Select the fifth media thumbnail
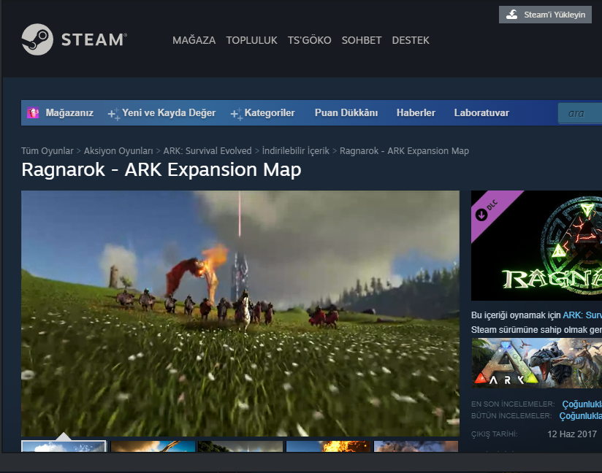Viewport: 602px width, 473px height. click(x=416, y=446)
